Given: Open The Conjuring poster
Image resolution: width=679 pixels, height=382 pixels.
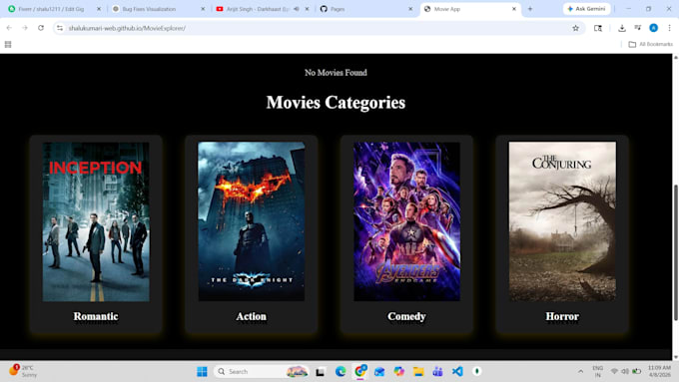Looking at the screenshot, I should (562, 221).
